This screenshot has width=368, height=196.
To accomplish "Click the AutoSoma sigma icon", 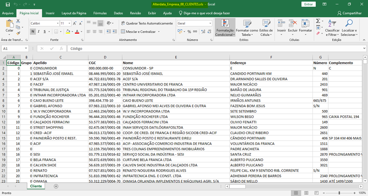I will [319, 22].
